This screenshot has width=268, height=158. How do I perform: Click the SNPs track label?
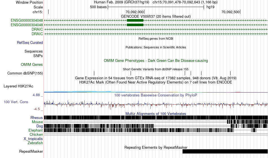click(x=38, y=56)
